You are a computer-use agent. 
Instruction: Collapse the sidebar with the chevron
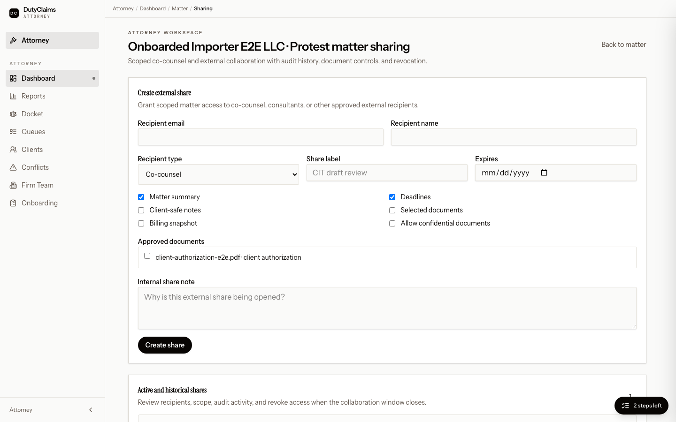click(91, 410)
